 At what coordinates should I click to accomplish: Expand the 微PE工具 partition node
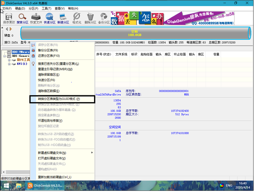9,60
